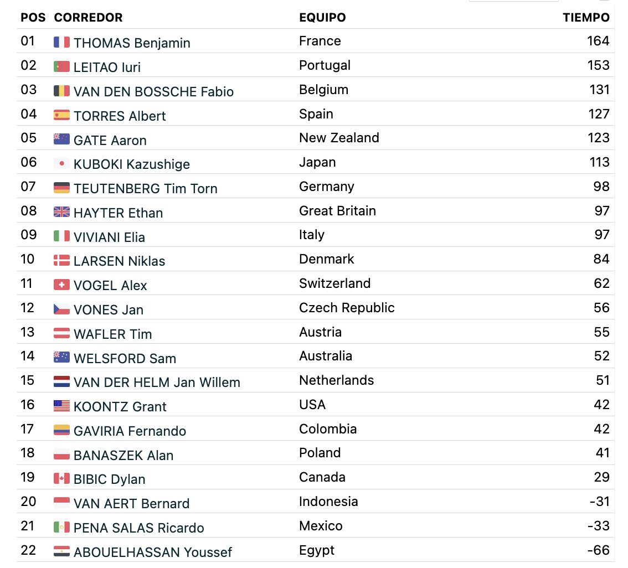Viewport: 628px width, 568px height.
Task: Open rider link GAVIRIA Fernando
Action: pos(130,431)
